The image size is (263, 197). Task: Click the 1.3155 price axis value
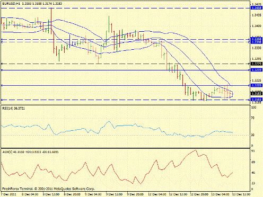(257, 103)
